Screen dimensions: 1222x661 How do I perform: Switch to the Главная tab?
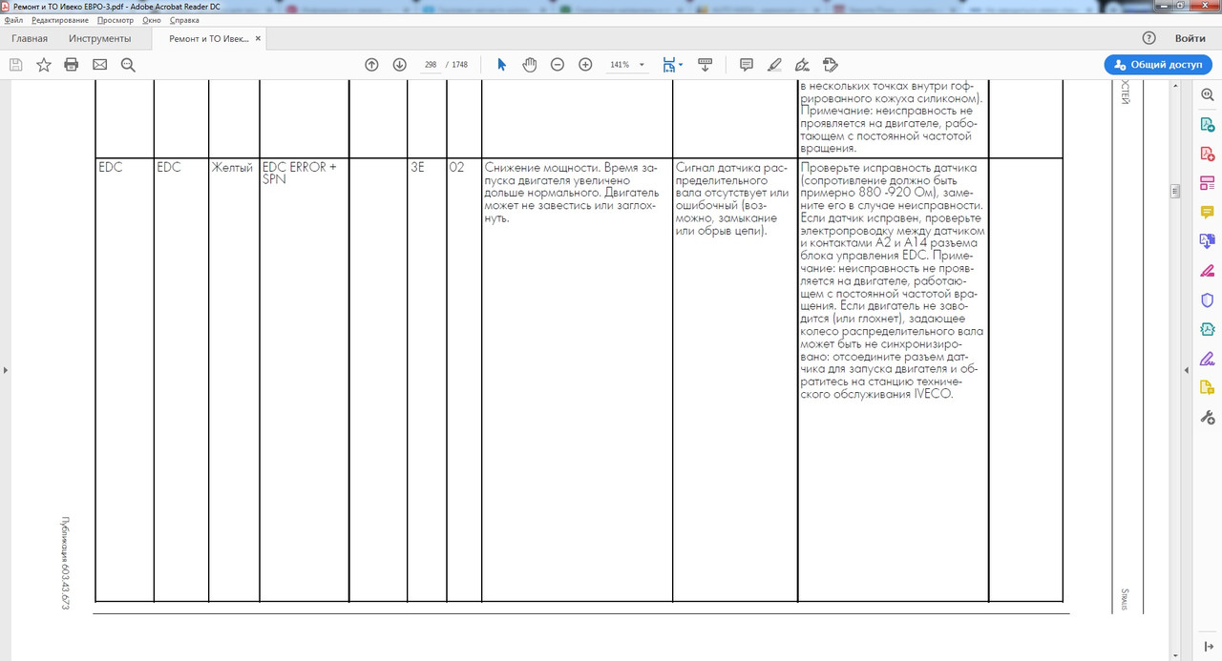pyautogui.click(x=30, y=38)
